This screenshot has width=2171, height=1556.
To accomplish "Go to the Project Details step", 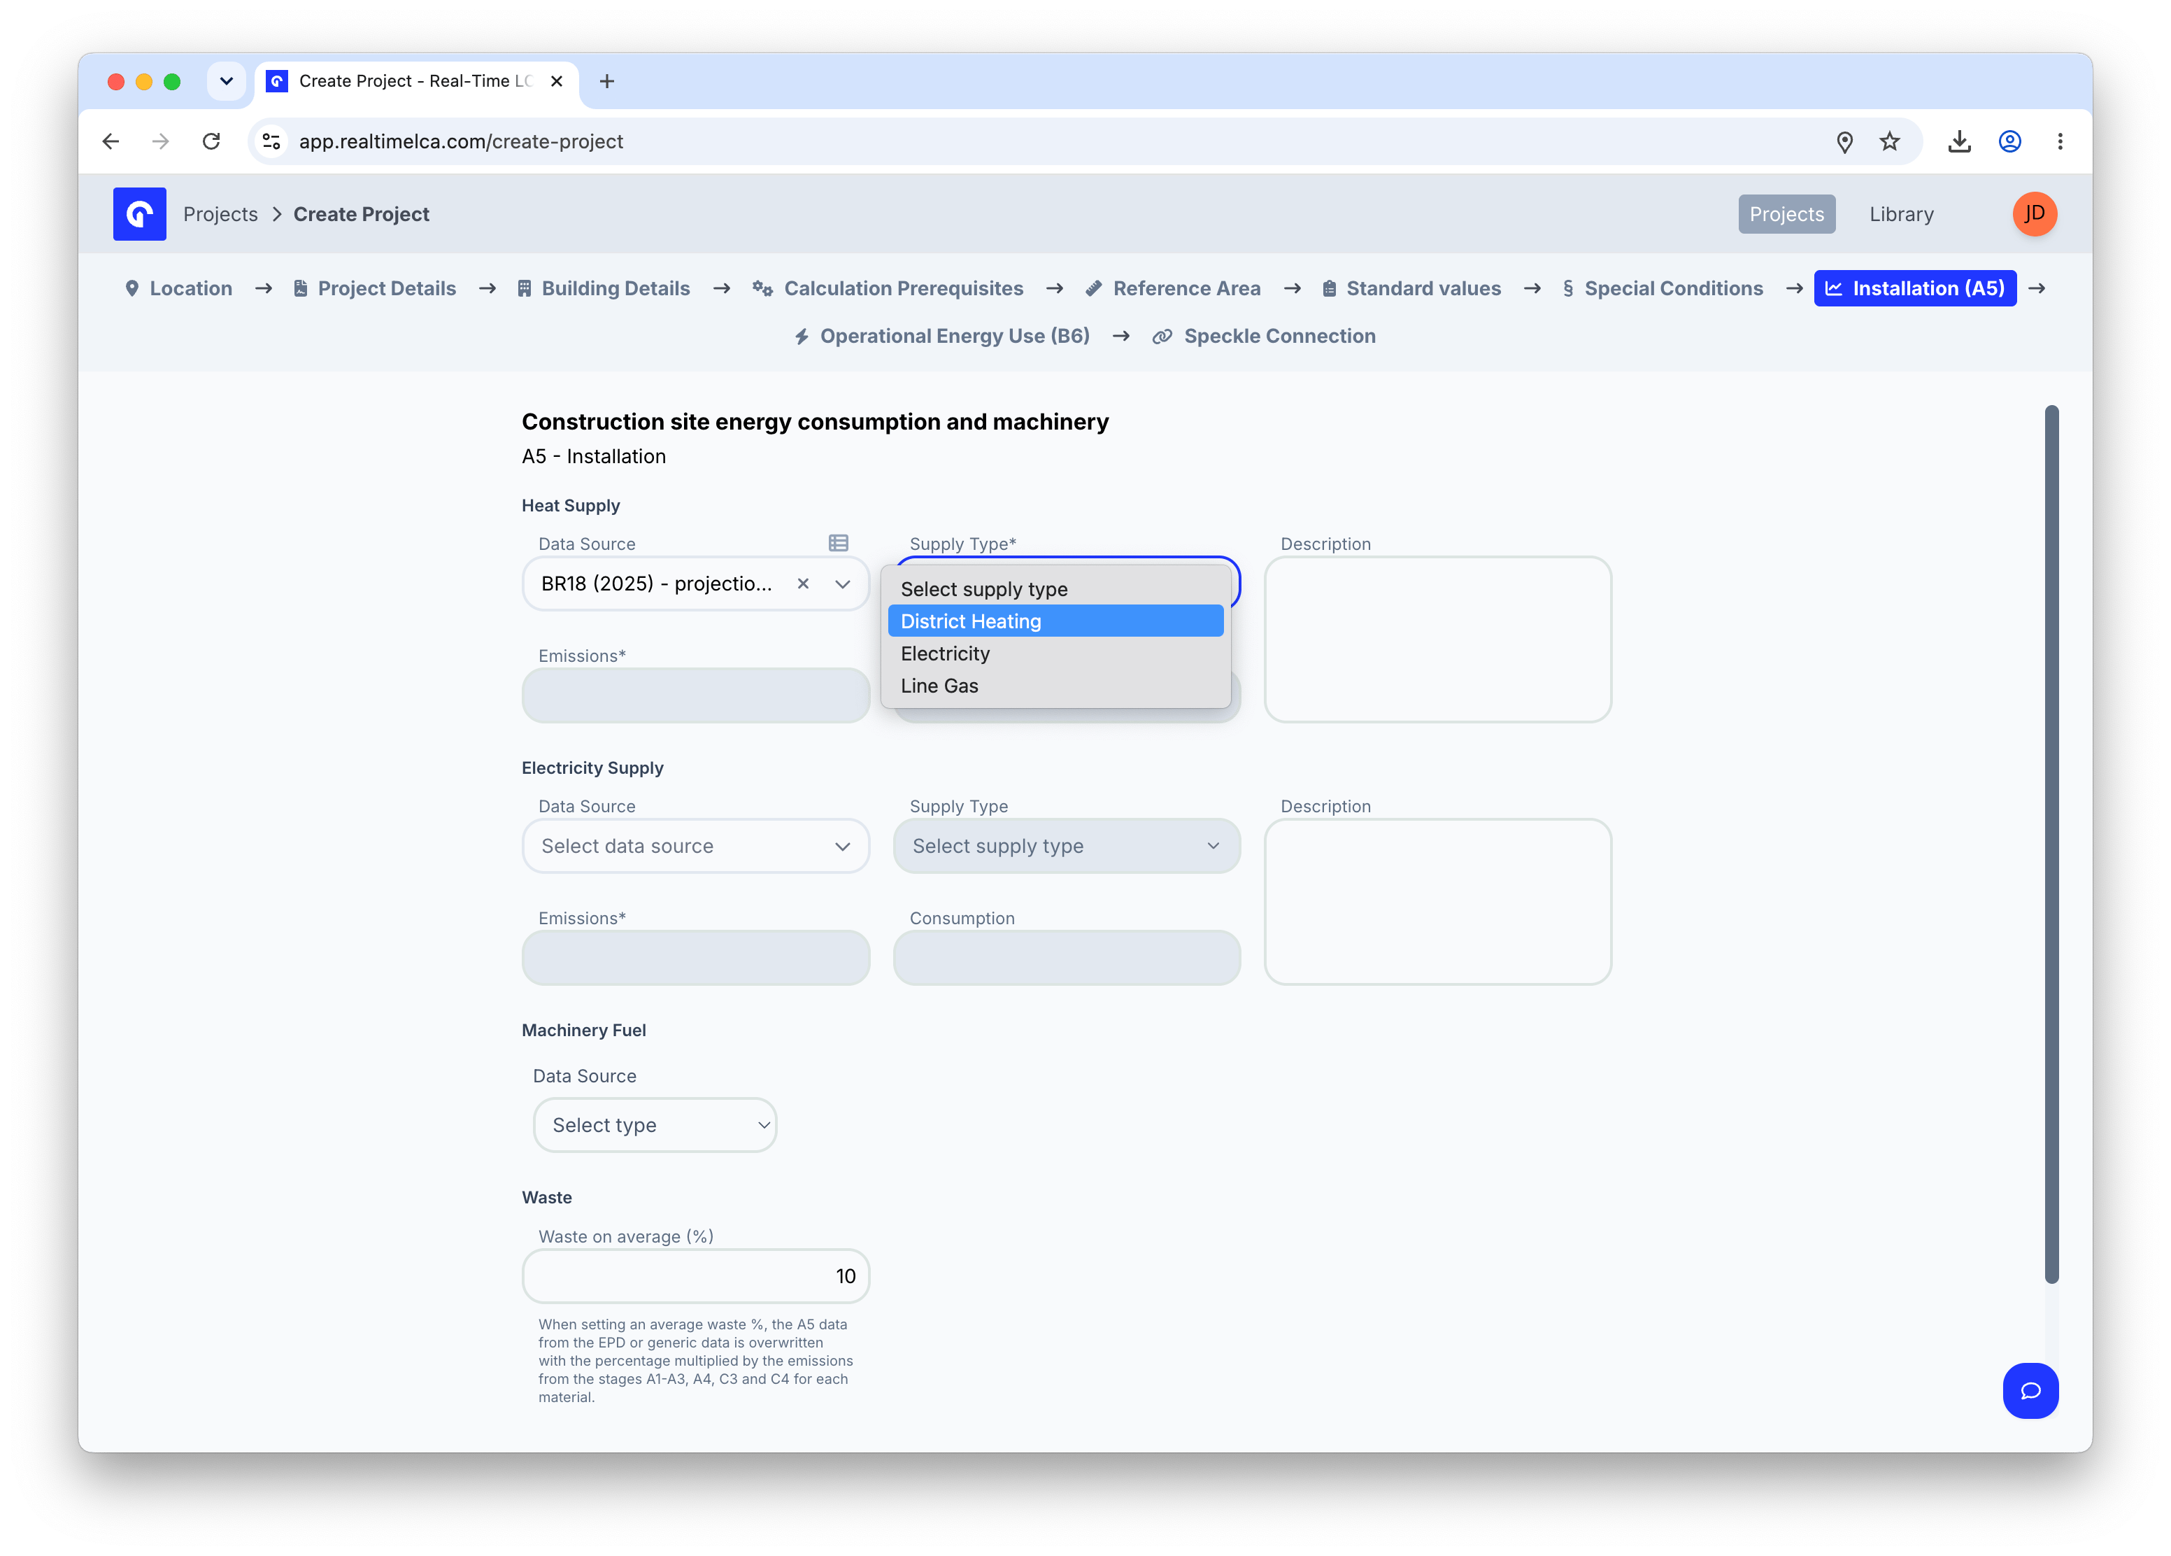I will coord(374,288).
